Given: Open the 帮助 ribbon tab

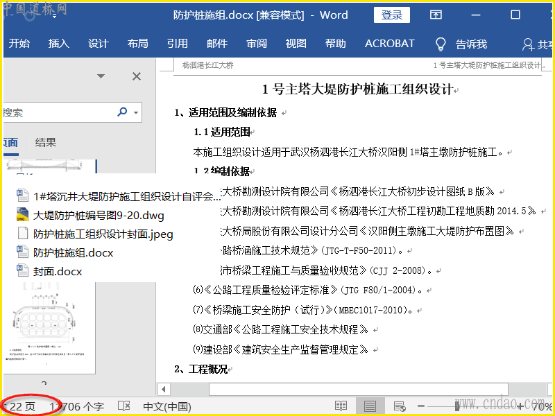Looking at the screenshot, I should [336, 44].
